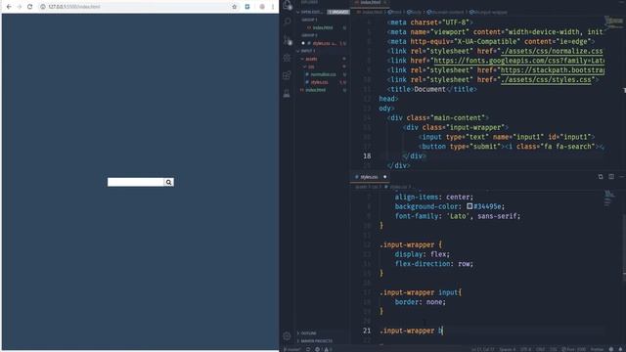Go back in the browser
626x352 pixels.
[9, 7]
